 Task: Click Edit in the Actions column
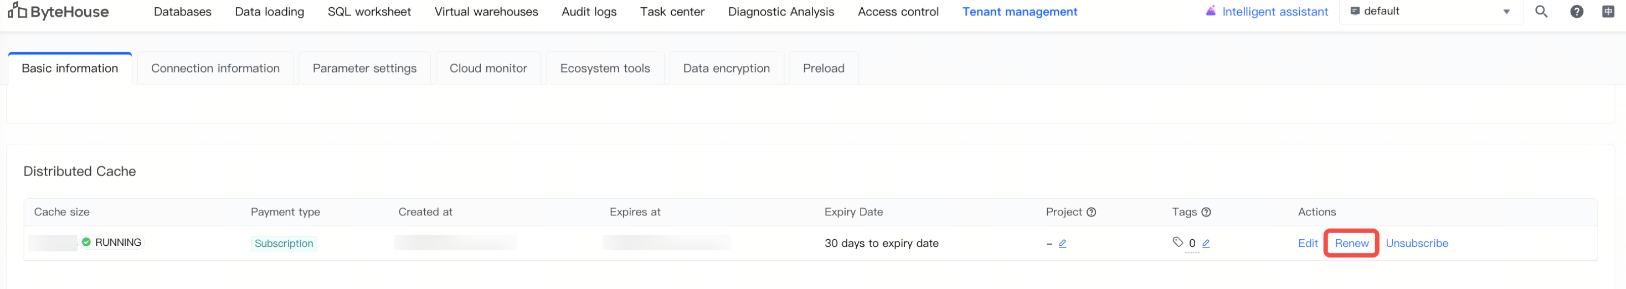click(x=1307, y=244)
